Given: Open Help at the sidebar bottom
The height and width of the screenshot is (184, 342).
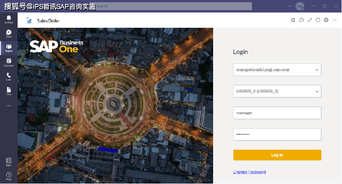Looking at the screenshot, I should pyautogui.click(x=9, y=176).
